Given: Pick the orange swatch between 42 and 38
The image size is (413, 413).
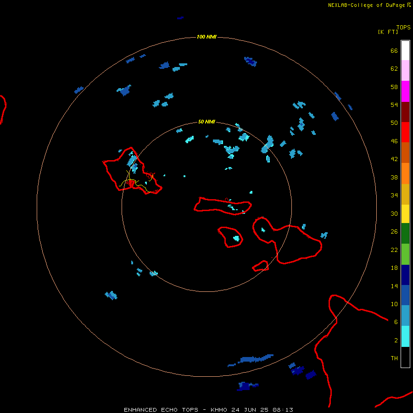Looking at the screenshot, I should click(x=405, y=173).
